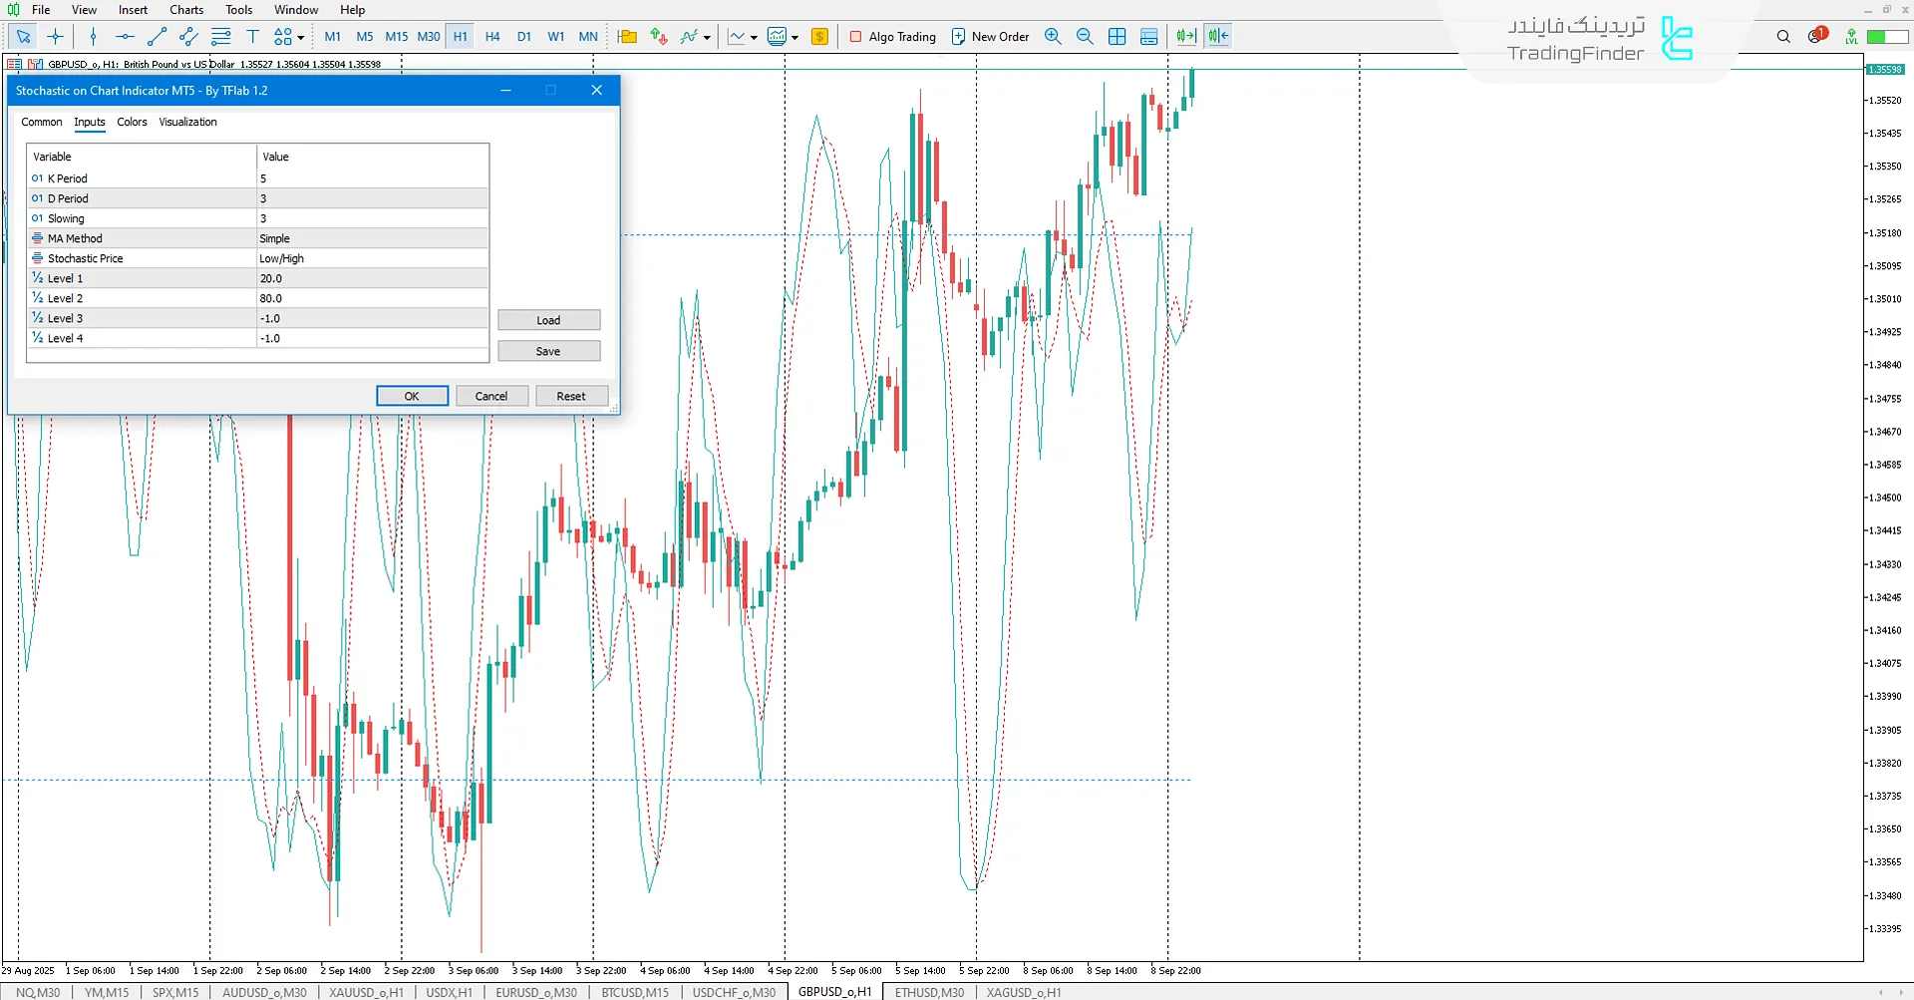The image size is (1914, 1000).
Task: Zoom in on the chart
Action: tap(1053, 36)
